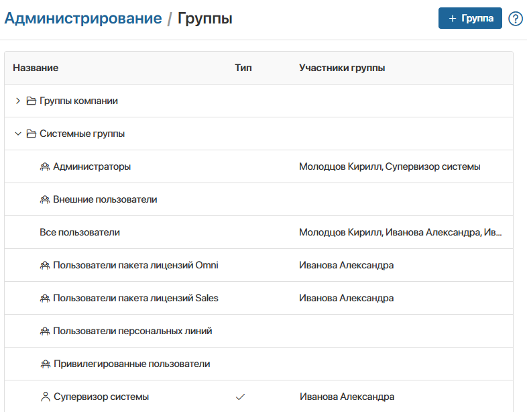Click the Участники группы column header
This screenshot has height=412, width=527.
click(342, 68)
